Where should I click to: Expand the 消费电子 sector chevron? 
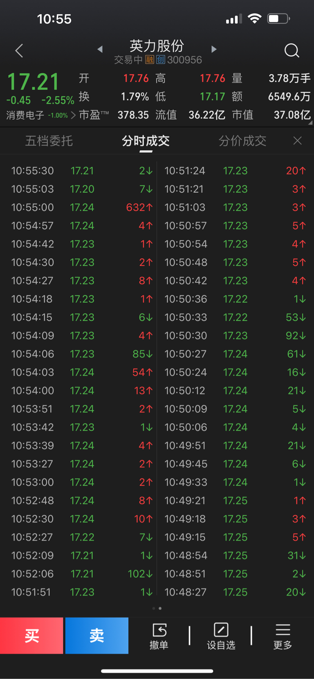(x=73, y=115)
